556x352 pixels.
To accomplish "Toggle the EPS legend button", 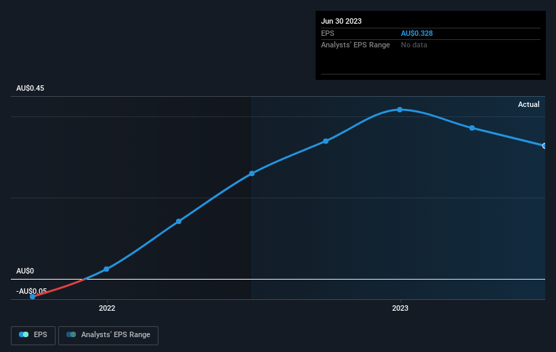I will click(x=33, y=335).
